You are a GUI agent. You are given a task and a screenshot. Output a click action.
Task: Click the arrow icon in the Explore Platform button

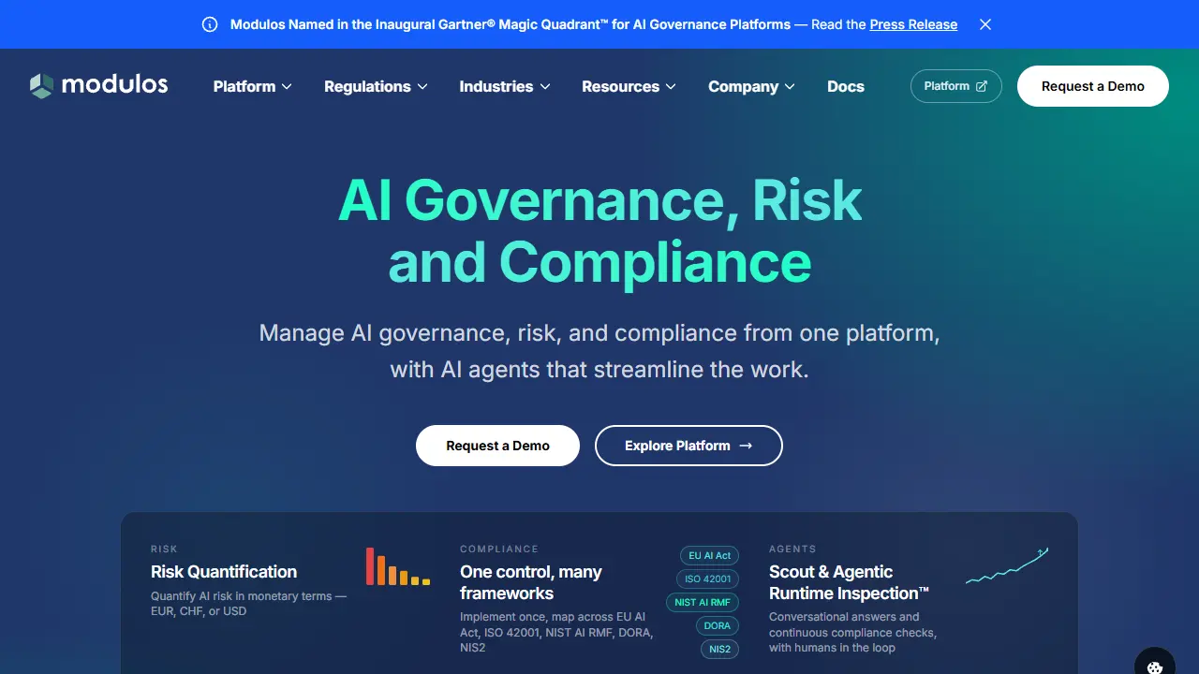coord(746,446)
